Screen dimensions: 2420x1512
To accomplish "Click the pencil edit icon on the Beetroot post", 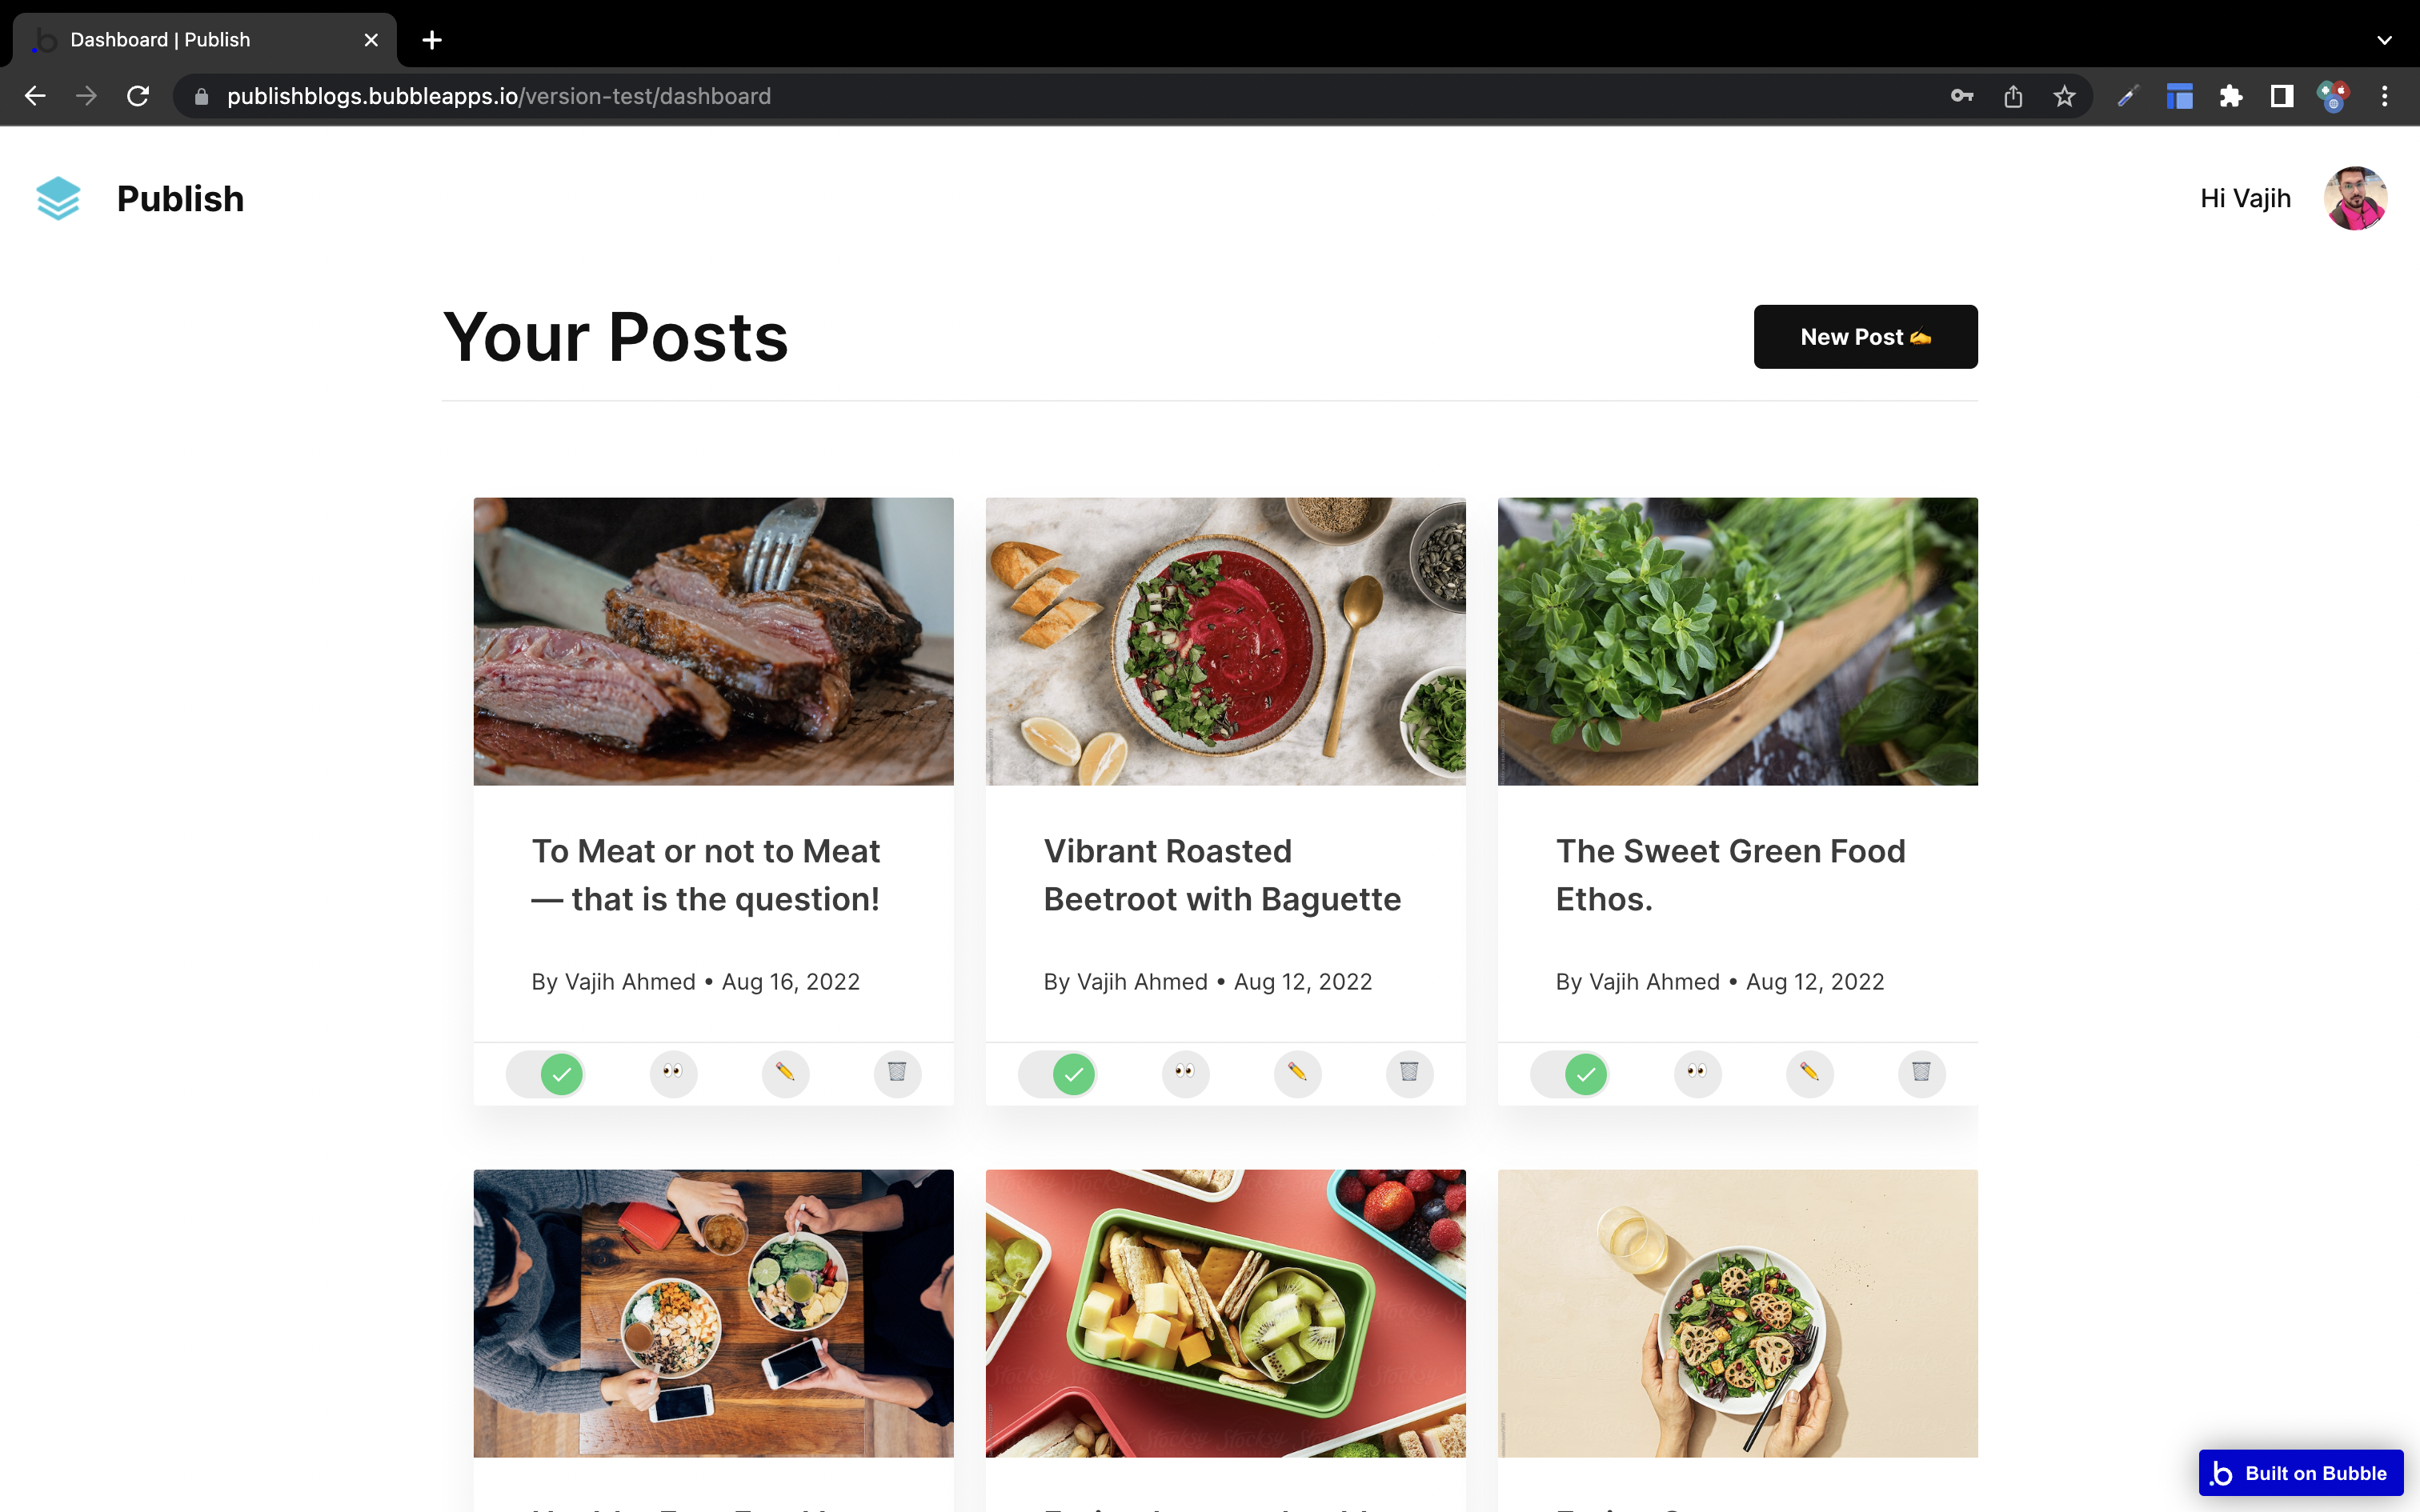I will [1297, 1073].
